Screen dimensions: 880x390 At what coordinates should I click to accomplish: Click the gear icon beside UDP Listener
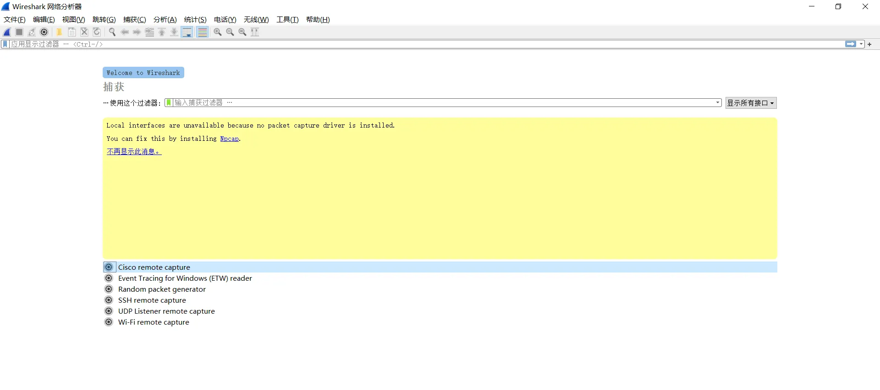click(x=109, y=311)
